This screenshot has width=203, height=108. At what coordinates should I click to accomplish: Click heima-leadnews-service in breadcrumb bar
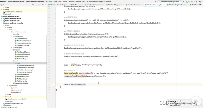point(16,1)
